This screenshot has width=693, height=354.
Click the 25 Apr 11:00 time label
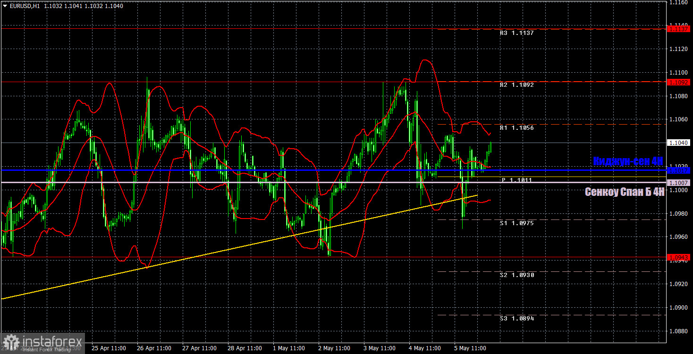pos(109,348)
